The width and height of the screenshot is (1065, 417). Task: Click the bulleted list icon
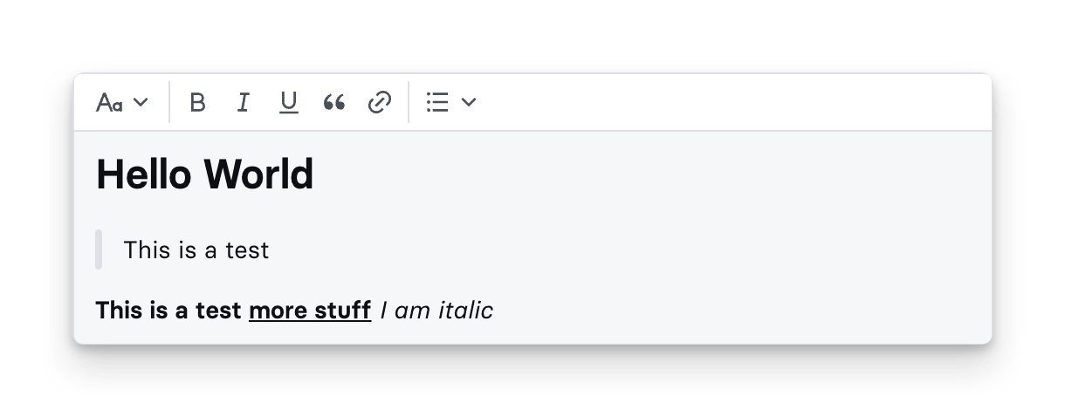437,103
